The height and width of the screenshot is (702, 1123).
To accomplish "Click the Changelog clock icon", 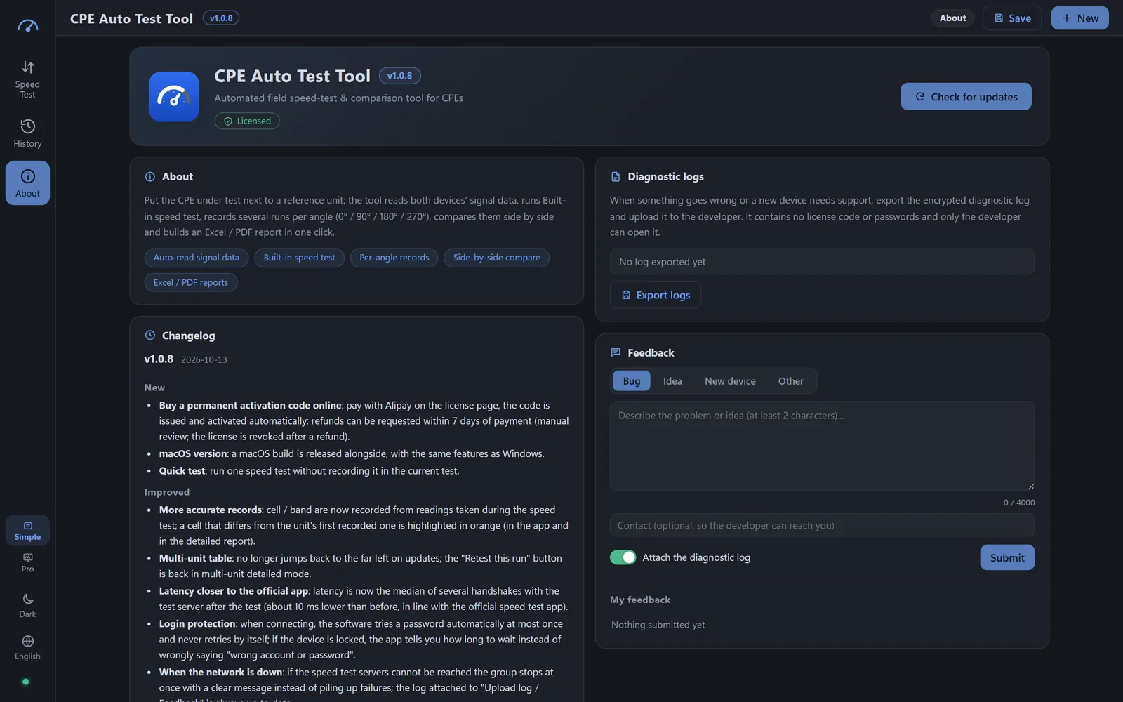I will (150, 336).
